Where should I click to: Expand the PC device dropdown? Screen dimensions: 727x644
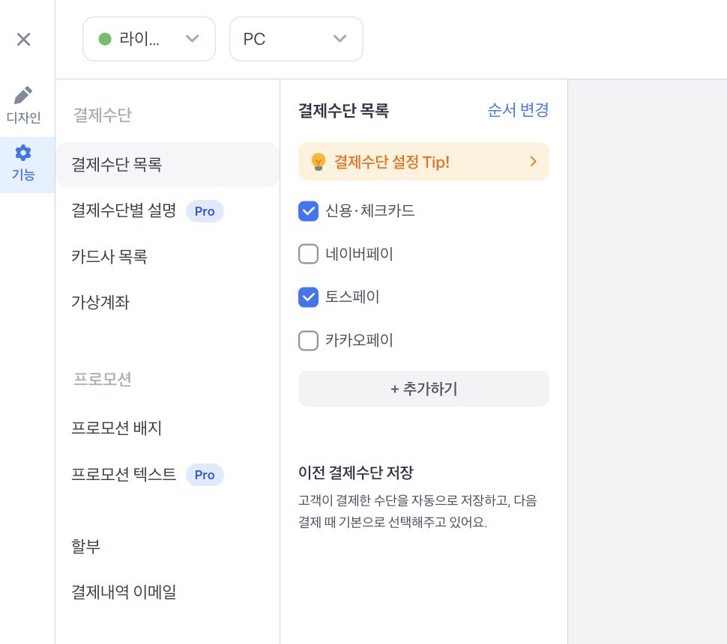(296, 39)
